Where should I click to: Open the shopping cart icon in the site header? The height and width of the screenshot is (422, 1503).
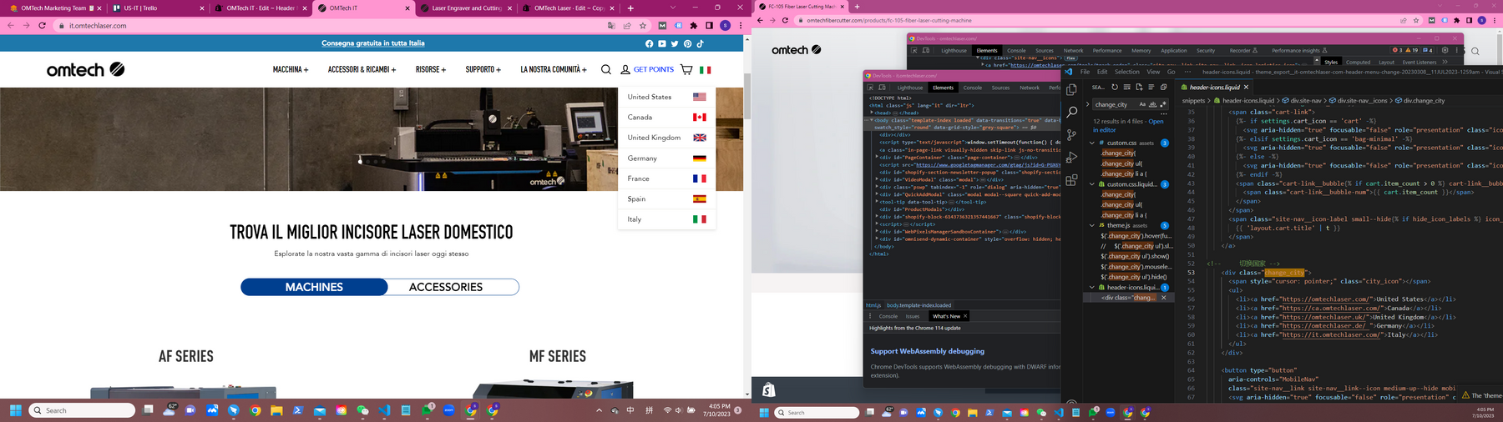[686, 70]
